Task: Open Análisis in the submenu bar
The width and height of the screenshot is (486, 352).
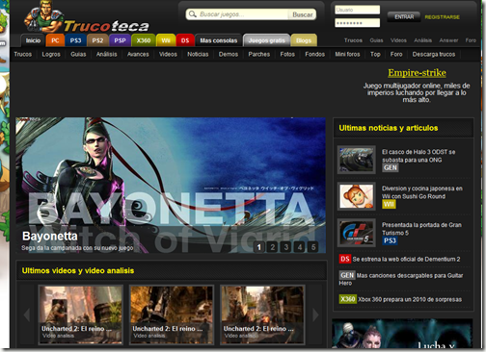Action: click(x=106, y=54)
